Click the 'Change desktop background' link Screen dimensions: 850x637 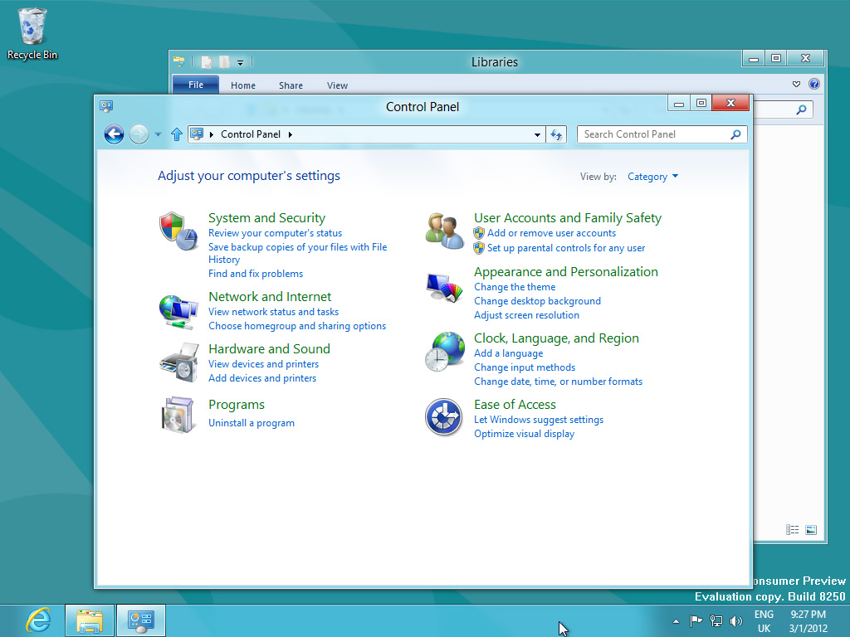pyautogui.click(x=536, y=301)
